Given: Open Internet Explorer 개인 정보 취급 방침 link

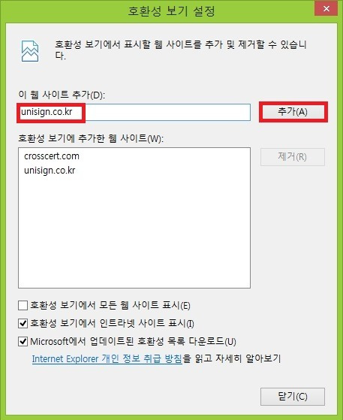Looking at the screenshot, I should [107, 358].
